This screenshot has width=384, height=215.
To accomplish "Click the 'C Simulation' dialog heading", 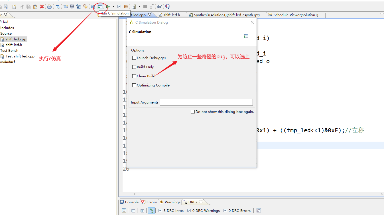I will pyautogui.click(x=140, y=32).
